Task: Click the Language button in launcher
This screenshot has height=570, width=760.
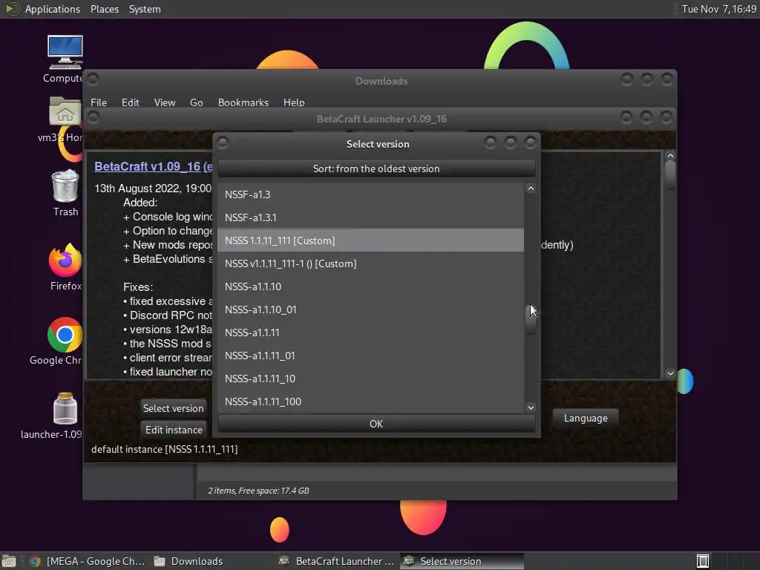Action: click(586, 418)
